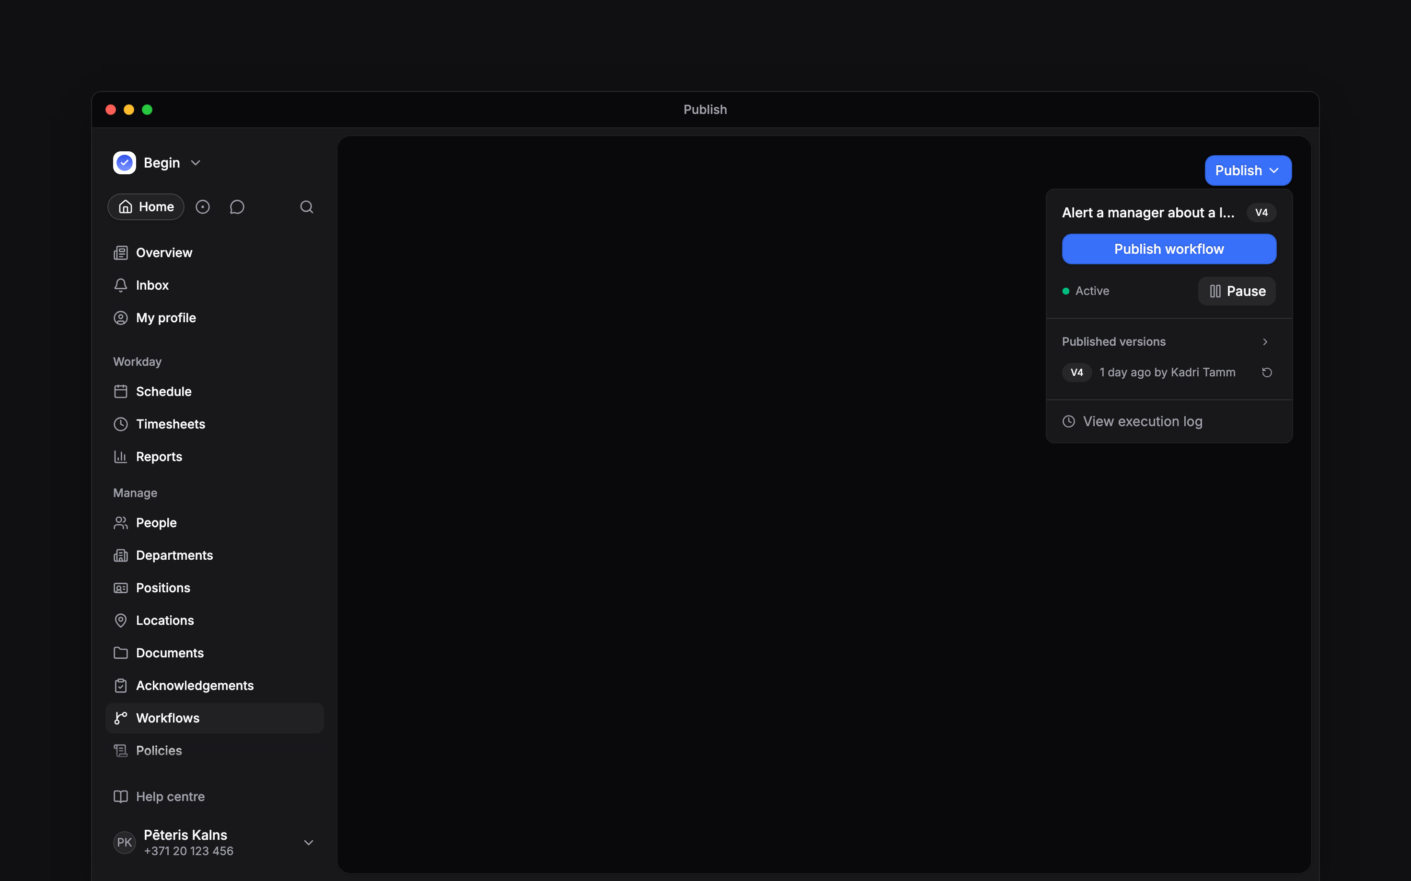This screenshot has height=881, width=1411.
Task: Expand Published versions chevron
Action: [1265, 342]
